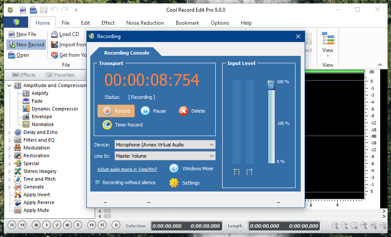Expand the Time and Pitch group
Screen dimensions: 391x237
point(10,179)
